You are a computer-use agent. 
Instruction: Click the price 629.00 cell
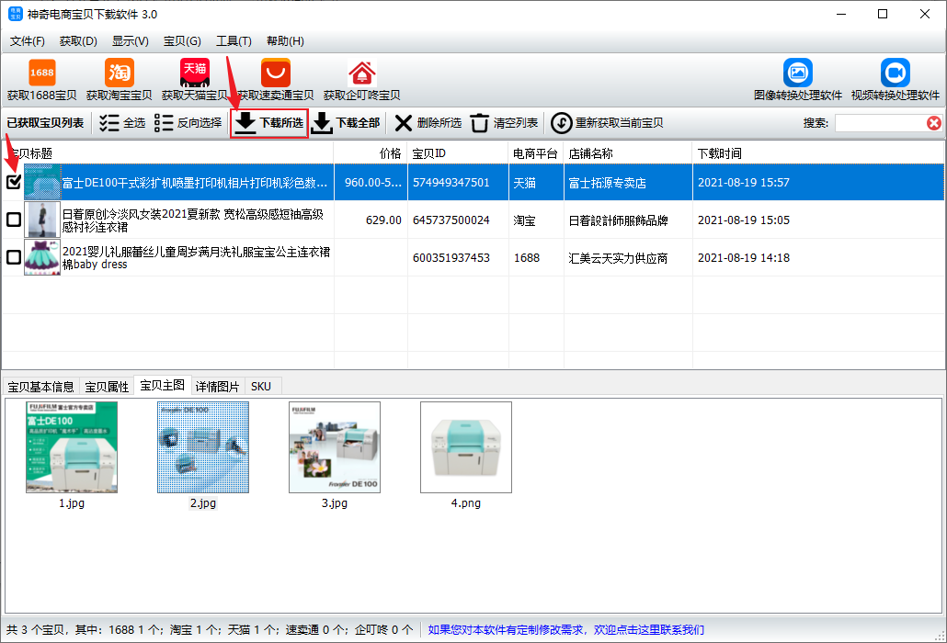[x=383, y=220]
